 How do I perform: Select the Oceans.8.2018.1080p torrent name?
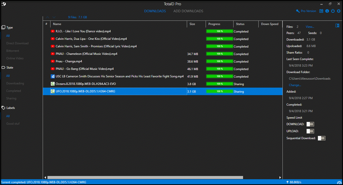[x=86, y=84]
